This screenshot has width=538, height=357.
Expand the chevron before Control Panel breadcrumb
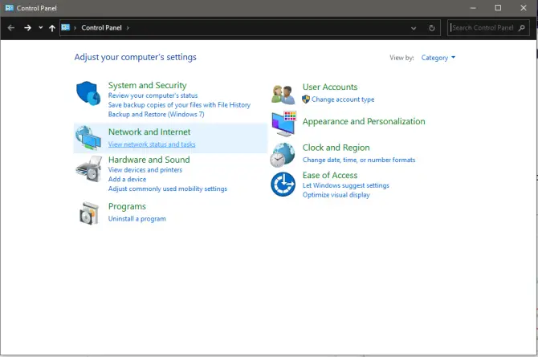(75, 28)
